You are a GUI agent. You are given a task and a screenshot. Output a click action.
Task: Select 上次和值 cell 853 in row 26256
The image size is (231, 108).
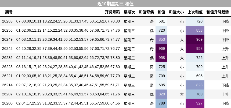[x=195, y=30]
